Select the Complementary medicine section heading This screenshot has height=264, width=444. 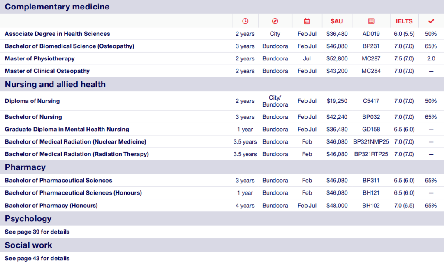(57, 7)
